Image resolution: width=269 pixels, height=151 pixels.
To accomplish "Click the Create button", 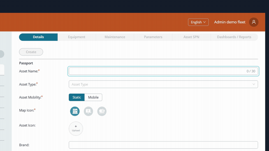I will [x=31, y=52].
